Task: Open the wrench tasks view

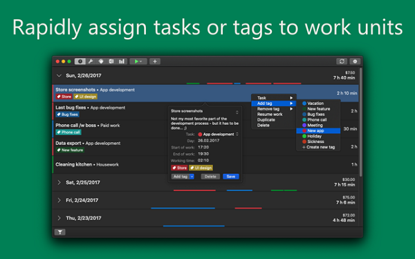Action: click(91, 61)
